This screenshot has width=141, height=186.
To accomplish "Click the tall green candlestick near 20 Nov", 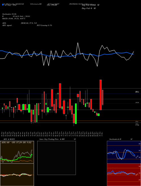I will [x=76, y=114].
